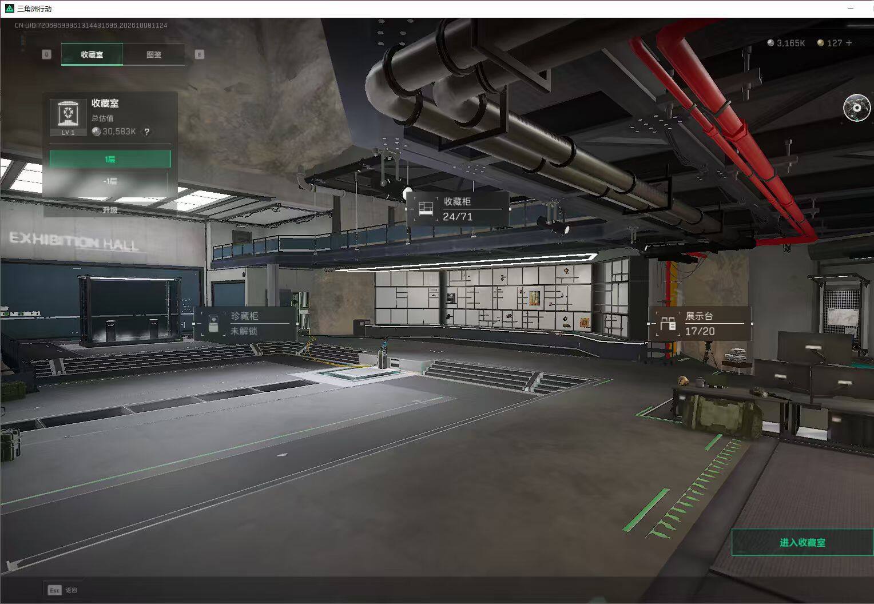Open the round disc icon at right edge
The height and width of the screenshot is (604, 874).
click(857, 108)
